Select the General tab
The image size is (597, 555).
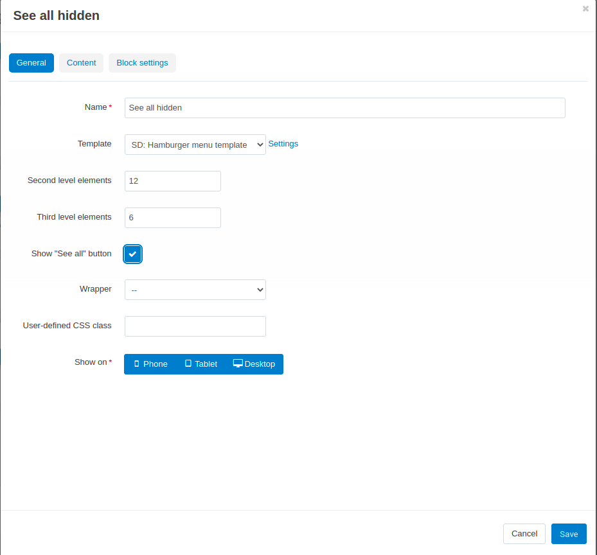pos(31,63)
